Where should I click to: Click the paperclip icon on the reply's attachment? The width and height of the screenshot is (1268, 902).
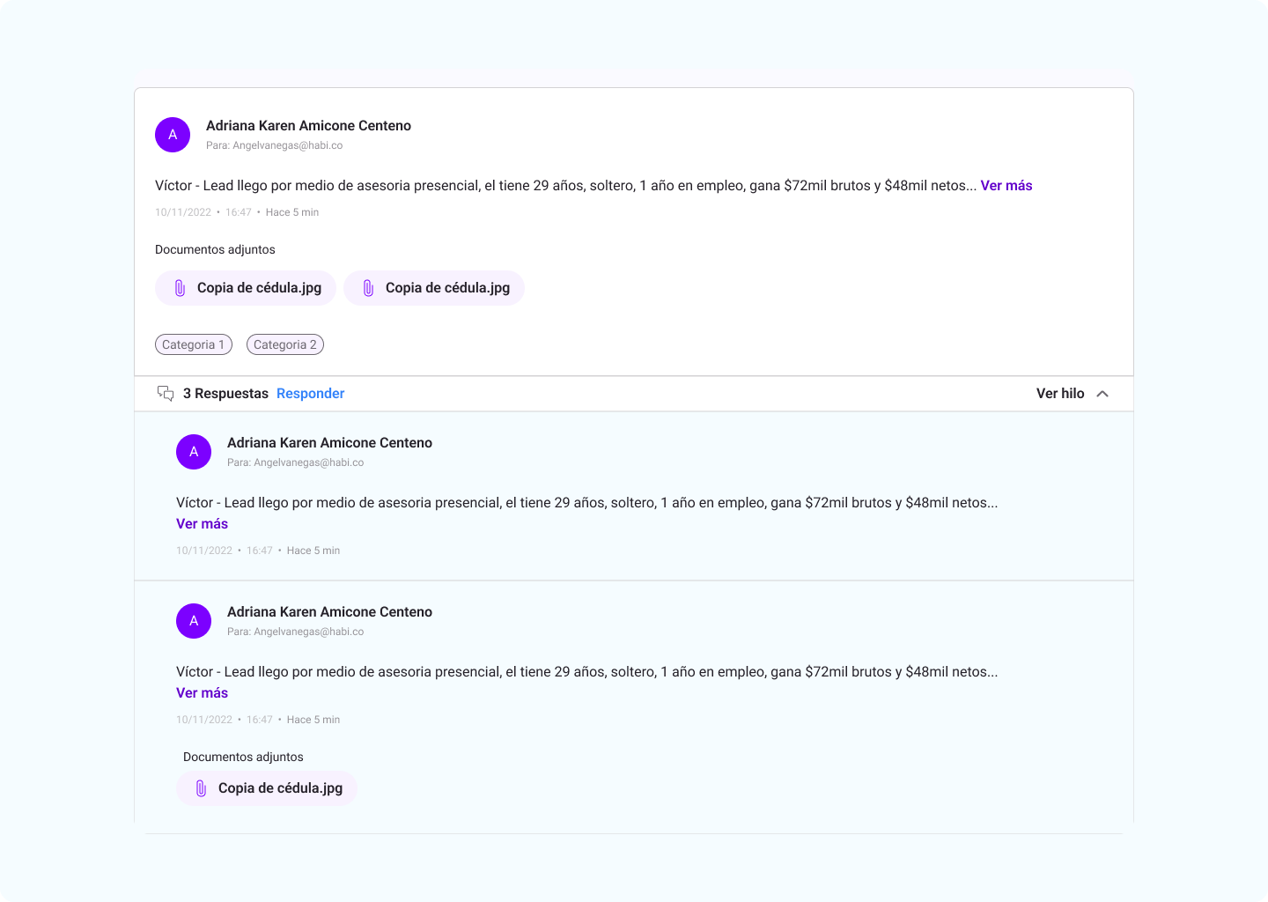[202, 787]
